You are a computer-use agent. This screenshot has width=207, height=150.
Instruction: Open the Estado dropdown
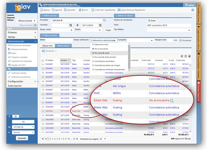[x=91, y=30]
